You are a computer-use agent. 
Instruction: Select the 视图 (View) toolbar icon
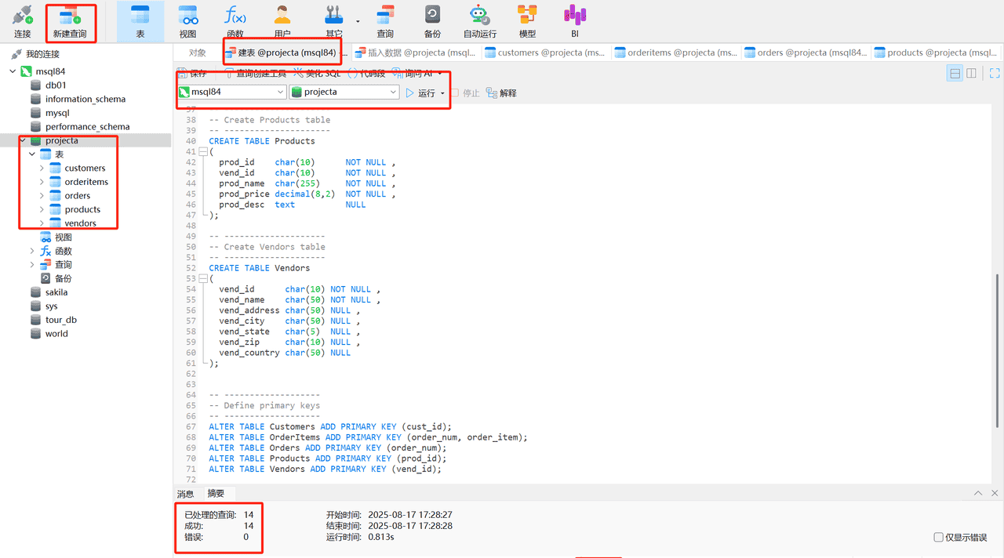pyautogui.click(x=187, y=22)
